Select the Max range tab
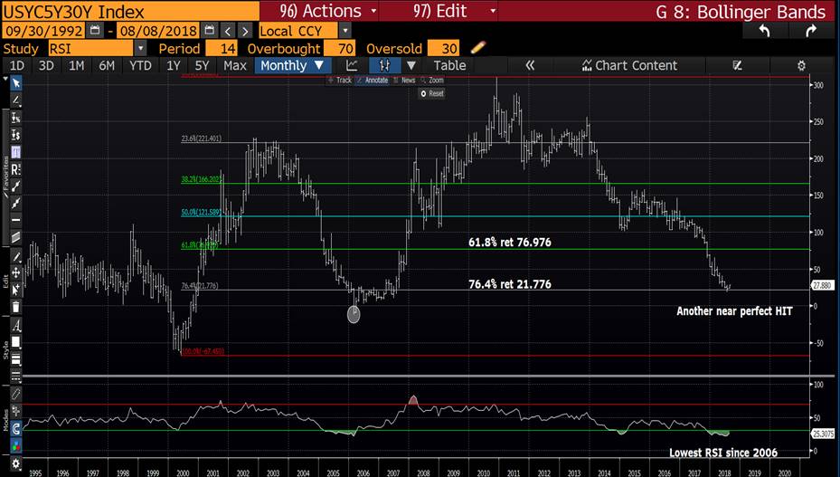 click(x=235, y=65)
